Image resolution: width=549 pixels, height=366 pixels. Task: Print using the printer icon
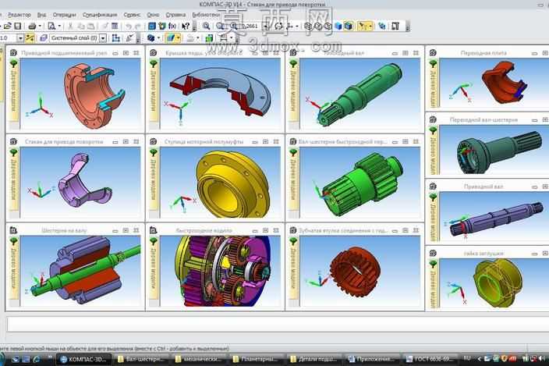click(32, 26)
